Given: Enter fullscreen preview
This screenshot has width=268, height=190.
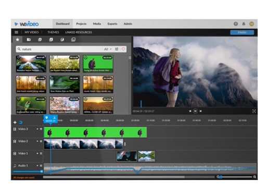Looking at the screenshot, I should coord(254,111).
